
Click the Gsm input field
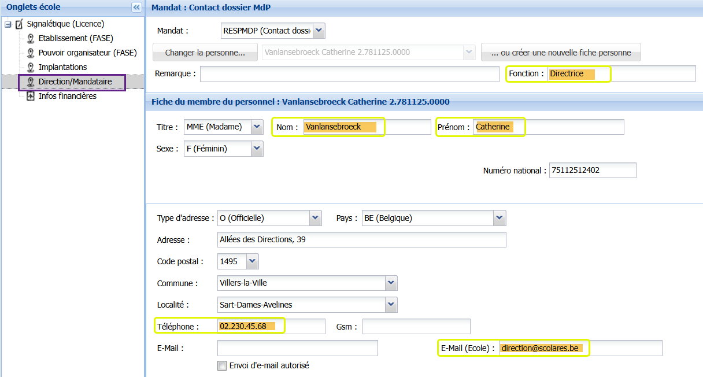click(416, 327)
